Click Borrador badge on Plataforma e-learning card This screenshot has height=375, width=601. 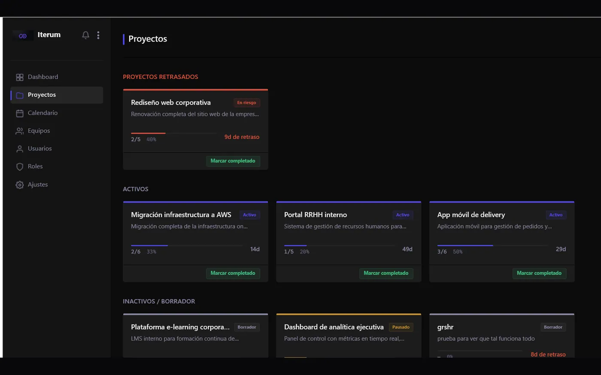click(x=247, y=327)
